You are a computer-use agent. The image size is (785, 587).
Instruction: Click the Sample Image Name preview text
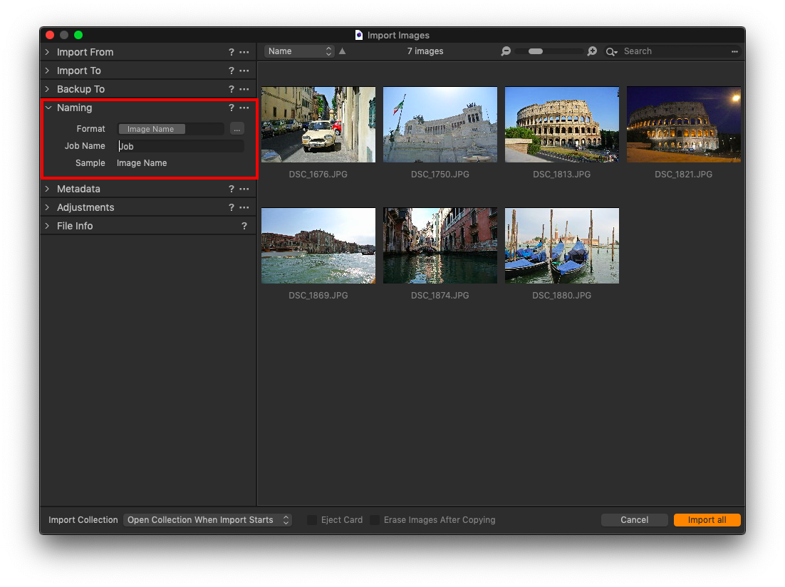coord(142,162)
